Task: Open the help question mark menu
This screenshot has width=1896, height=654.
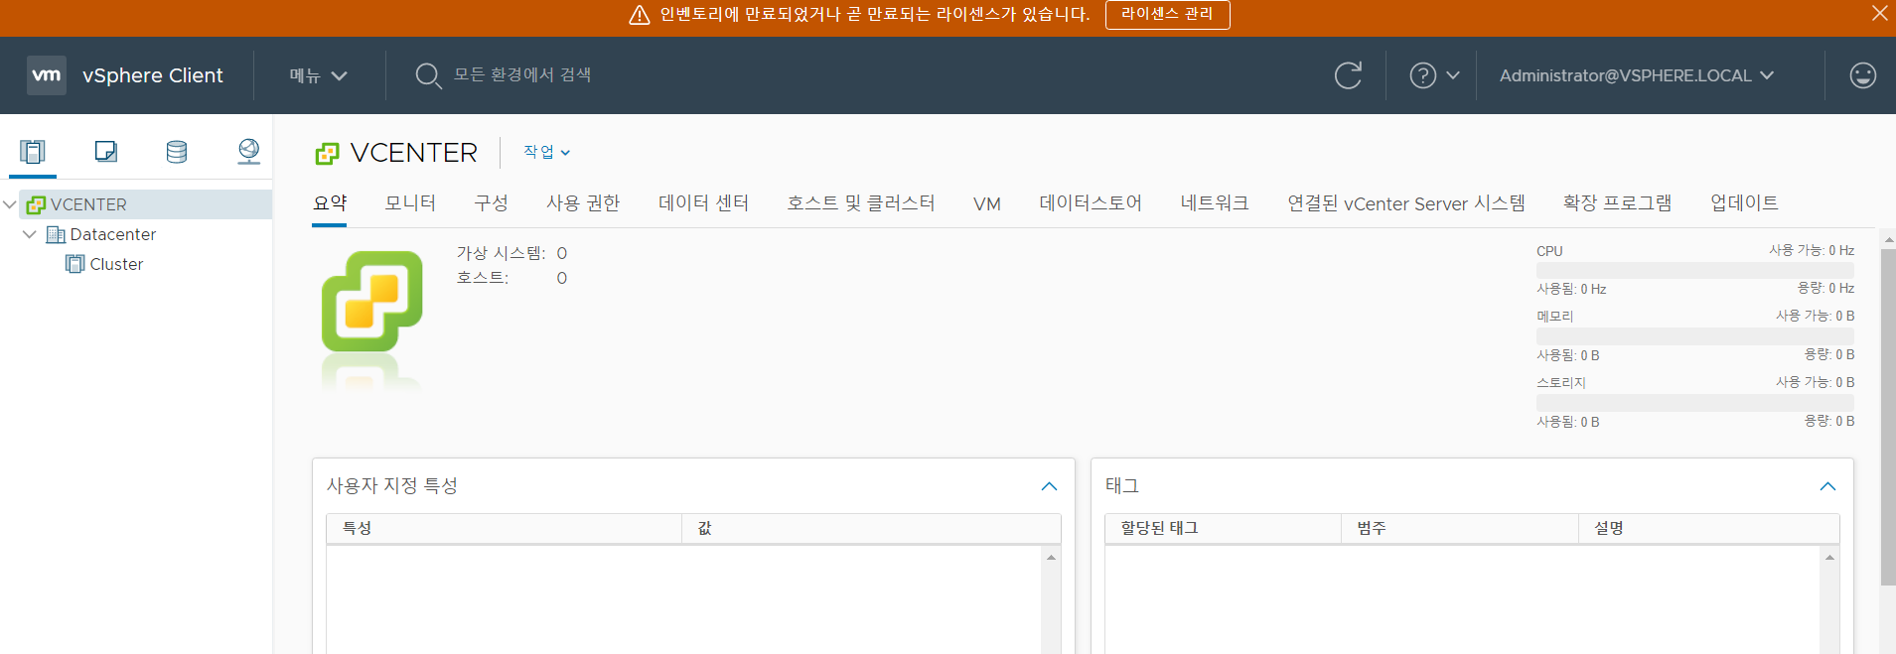Action: [x=1423, y=75]
